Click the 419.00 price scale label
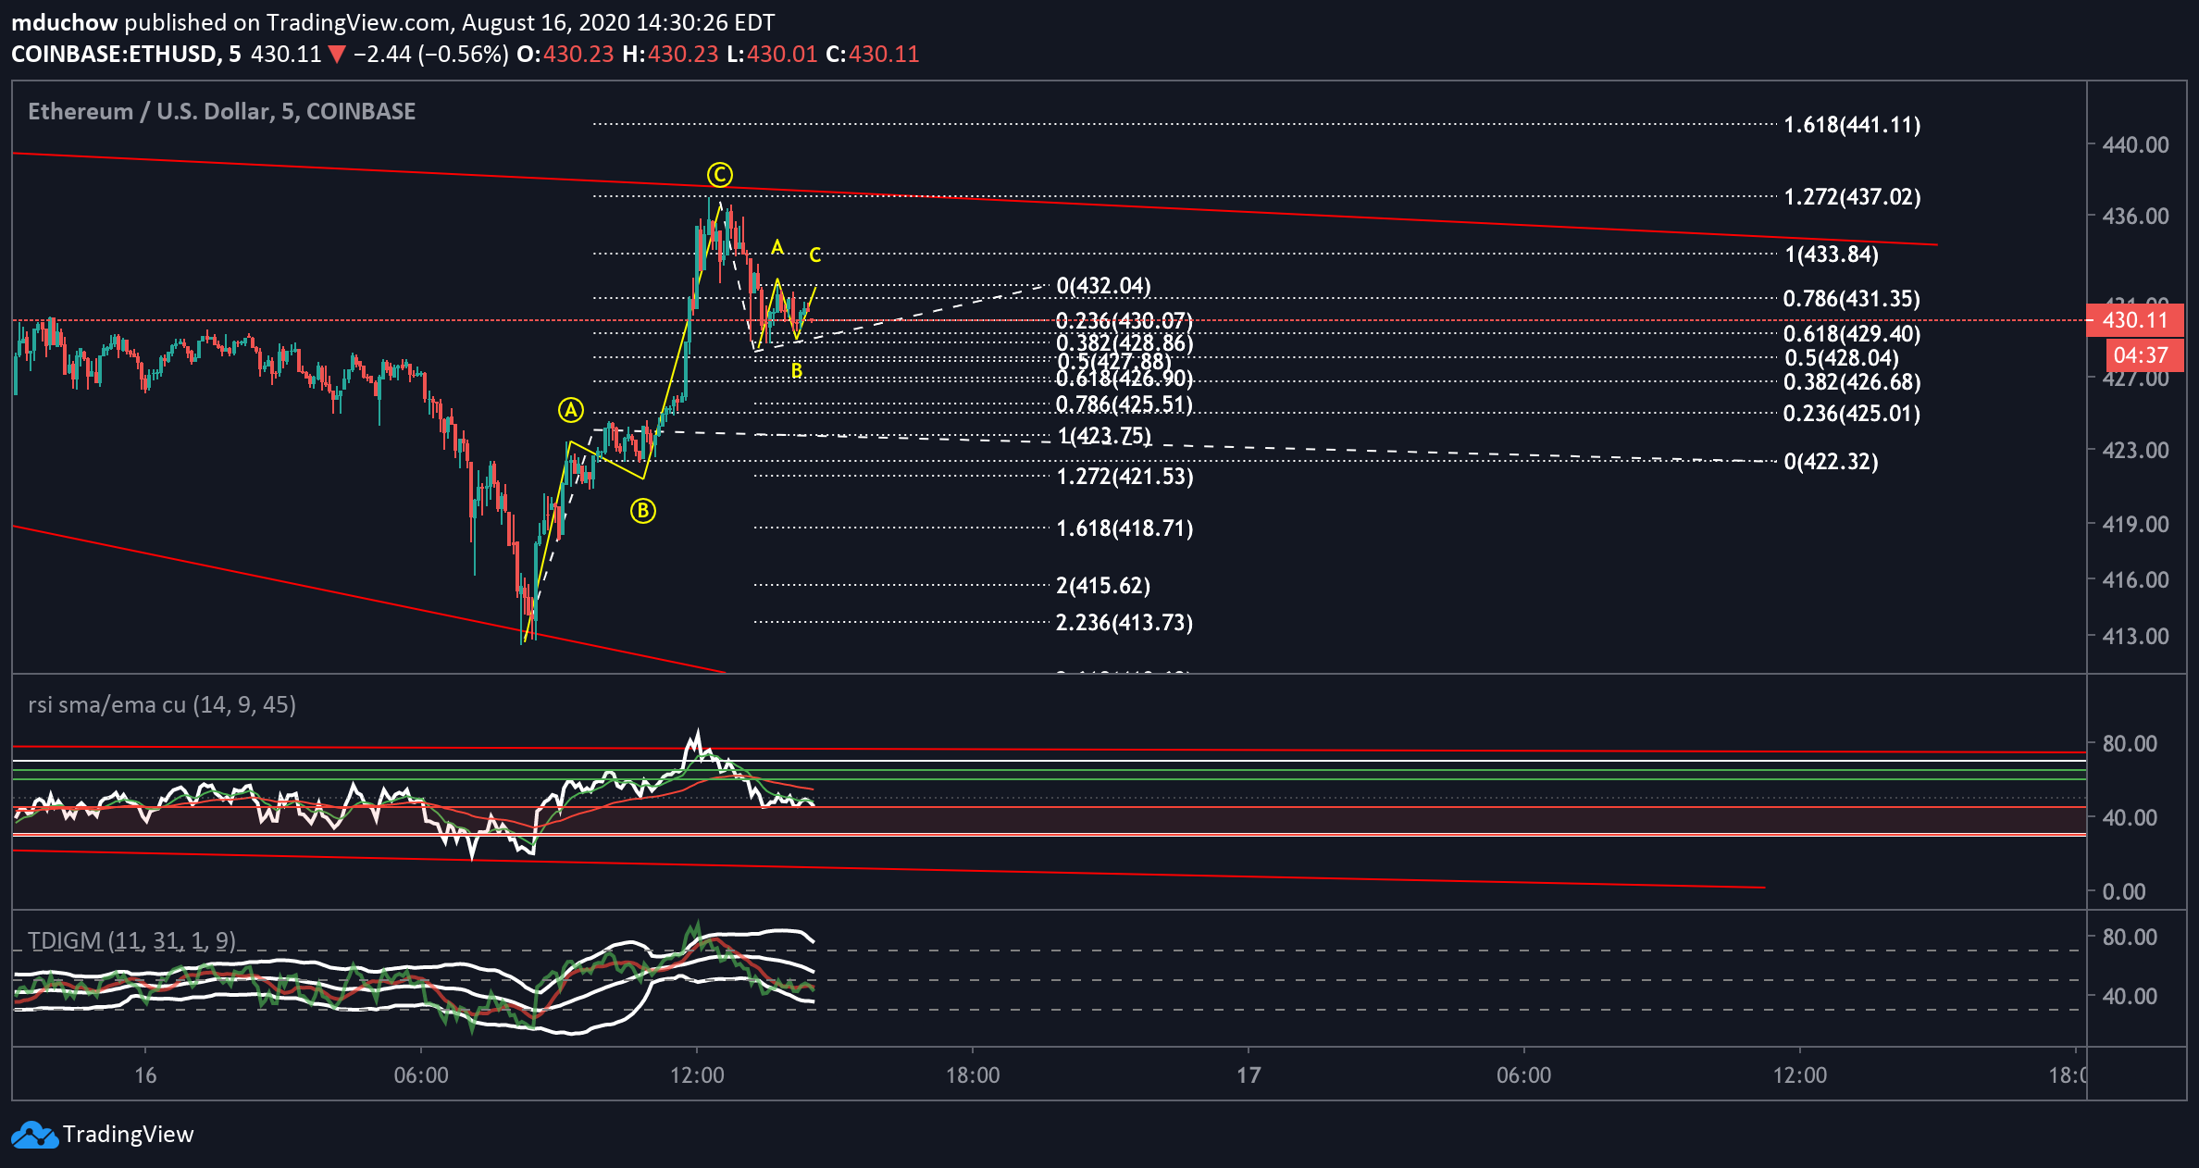This screenshot has width=2199, height=1168. [x=2136, y=525]
